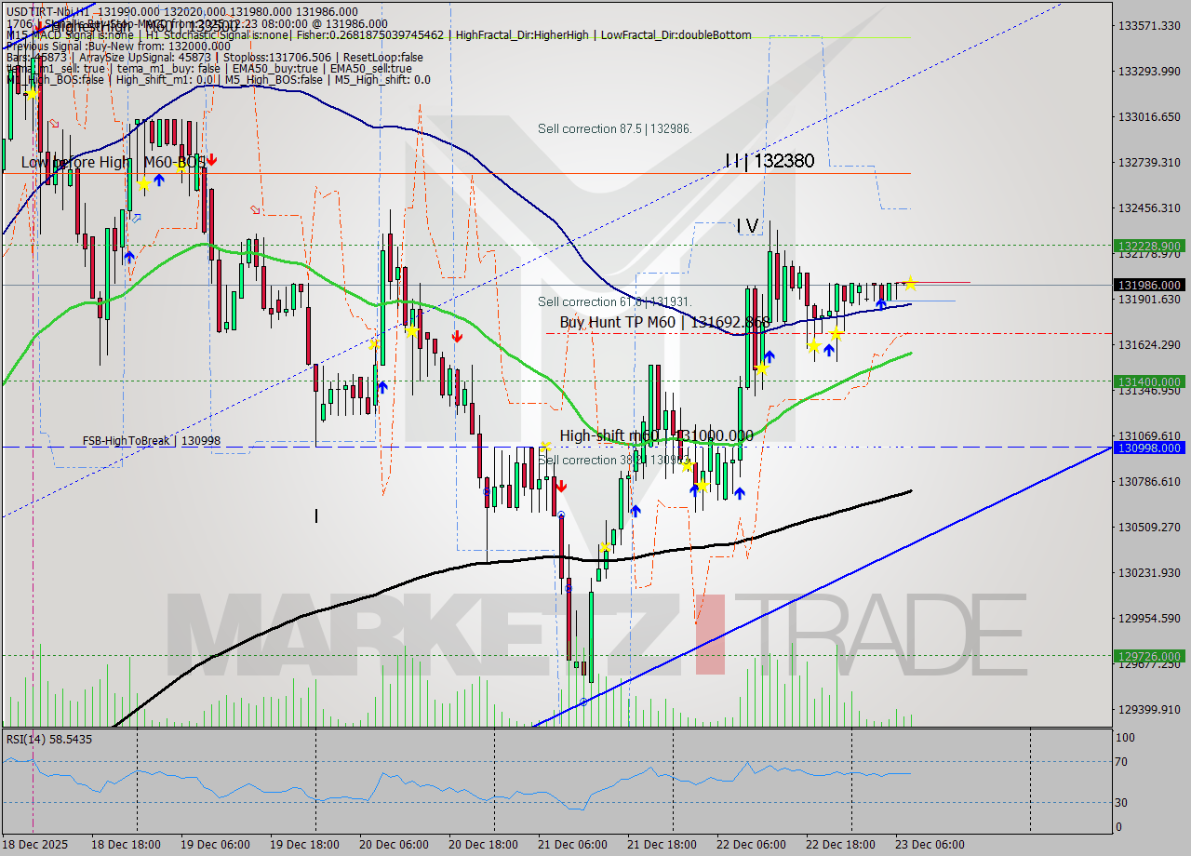Select the yellow star under the Low before High text
Viewport: 1191px width, 856px height.
click(x=143, y=183)
